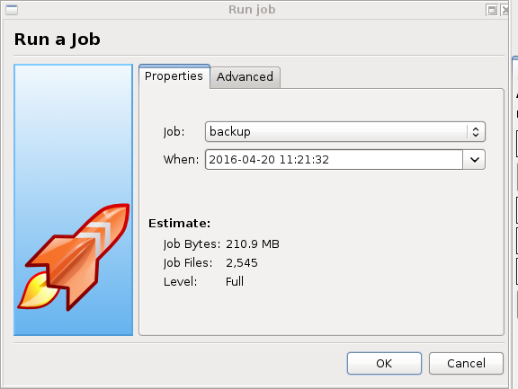Open the Job combo box showing backup
Image resolution: width=518 pixels, height=389 pixels.
[345, 132]
